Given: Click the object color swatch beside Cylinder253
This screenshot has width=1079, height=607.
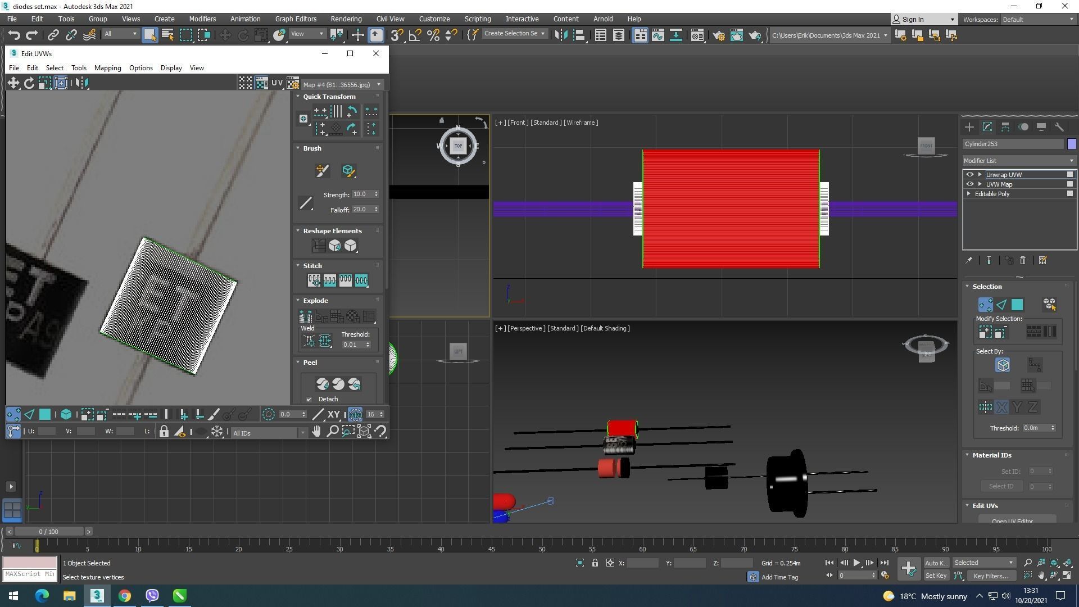Looking at the screenshot, I should (1072, 144).
